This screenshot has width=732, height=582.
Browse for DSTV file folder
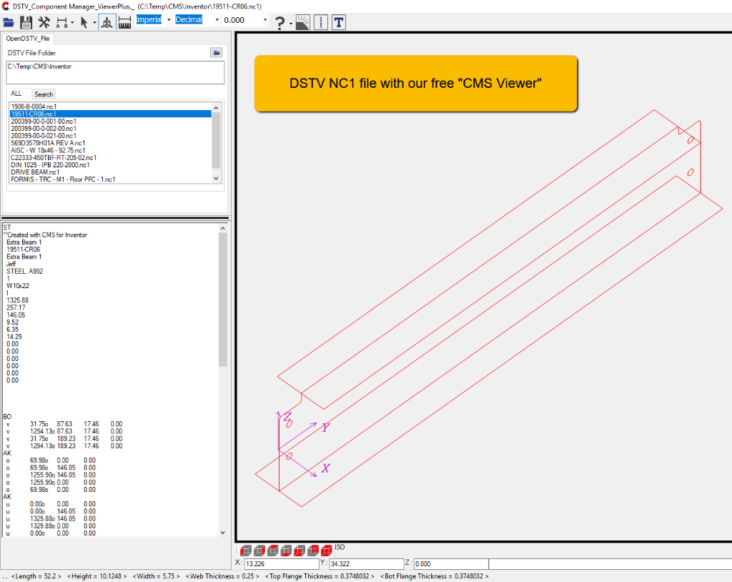(x=216, y=53)
